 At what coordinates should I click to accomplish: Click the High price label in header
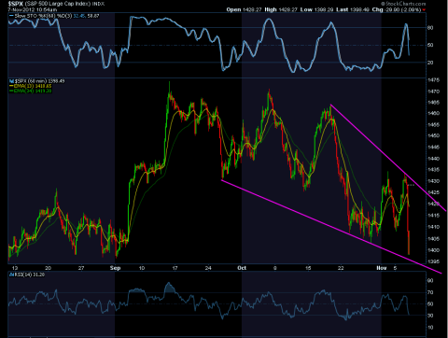click(271, 9)
